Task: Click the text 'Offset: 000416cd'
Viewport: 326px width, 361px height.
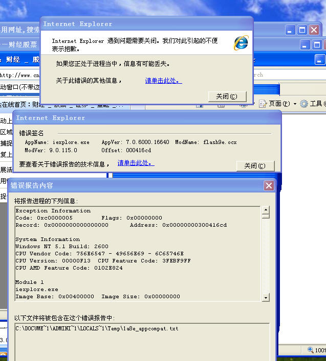Action: tap(126, 150)
